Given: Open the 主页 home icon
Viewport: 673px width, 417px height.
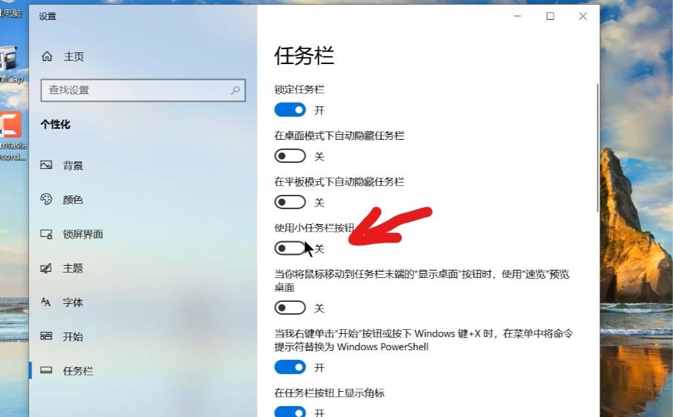Looking at the screenshot, I should (47, 57).
